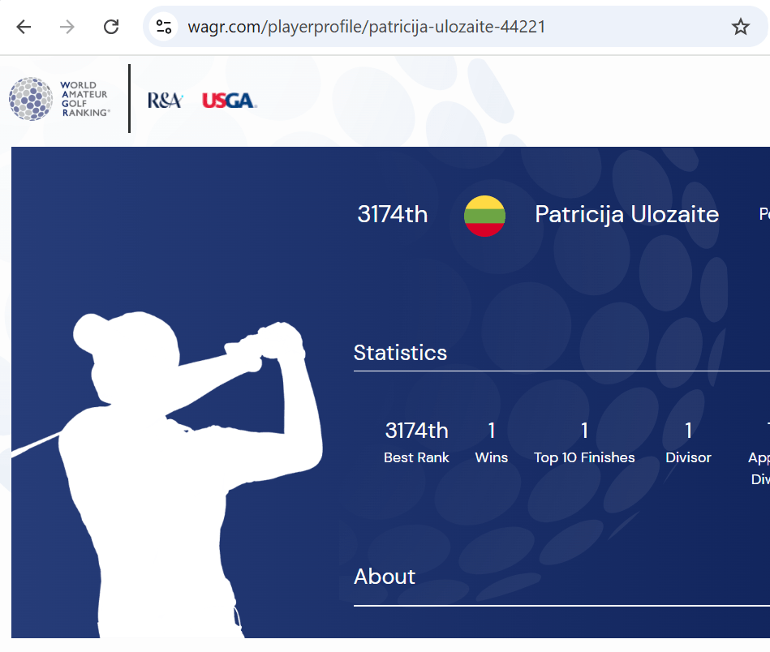The height and width of the screenshot is (652, 770).
Task: Click the Lithuania flag icon
Action: [x=484, y=216]
